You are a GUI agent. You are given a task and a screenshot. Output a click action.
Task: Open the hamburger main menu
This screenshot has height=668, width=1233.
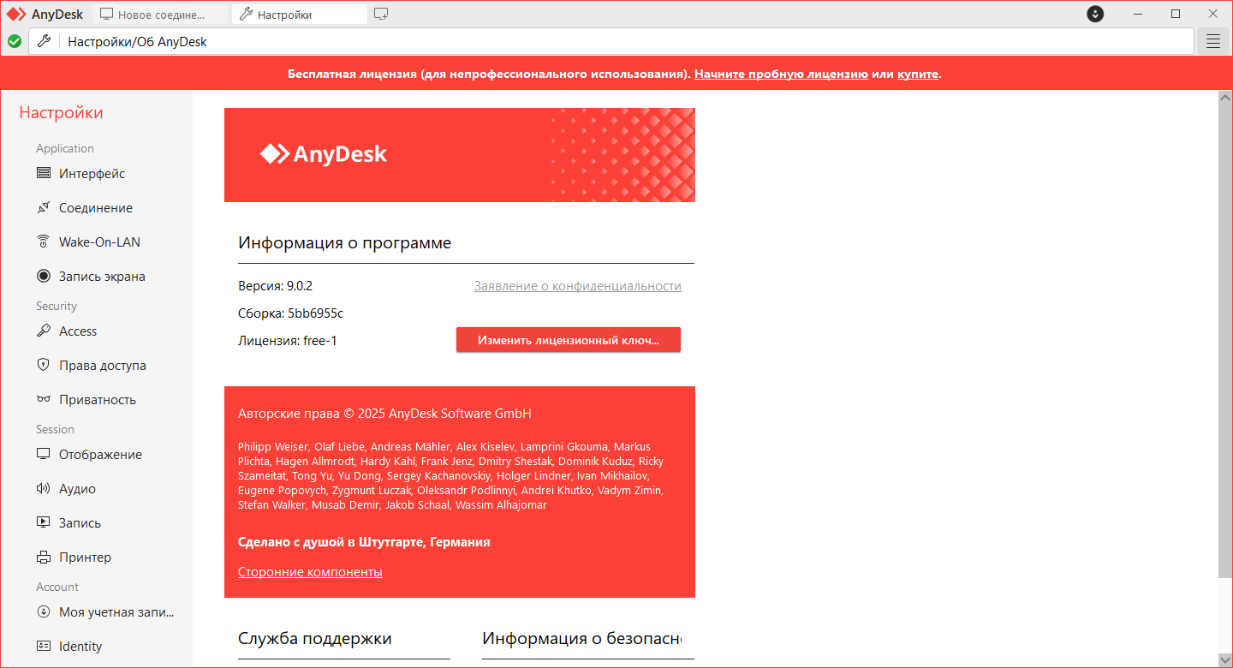pyautogui.click(x=1212, y=41)
